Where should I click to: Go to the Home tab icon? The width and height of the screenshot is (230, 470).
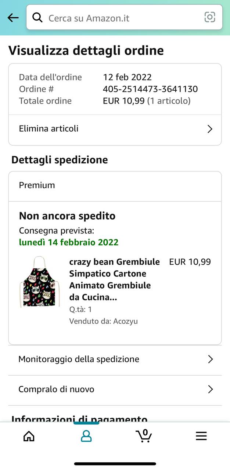(29, 436)
